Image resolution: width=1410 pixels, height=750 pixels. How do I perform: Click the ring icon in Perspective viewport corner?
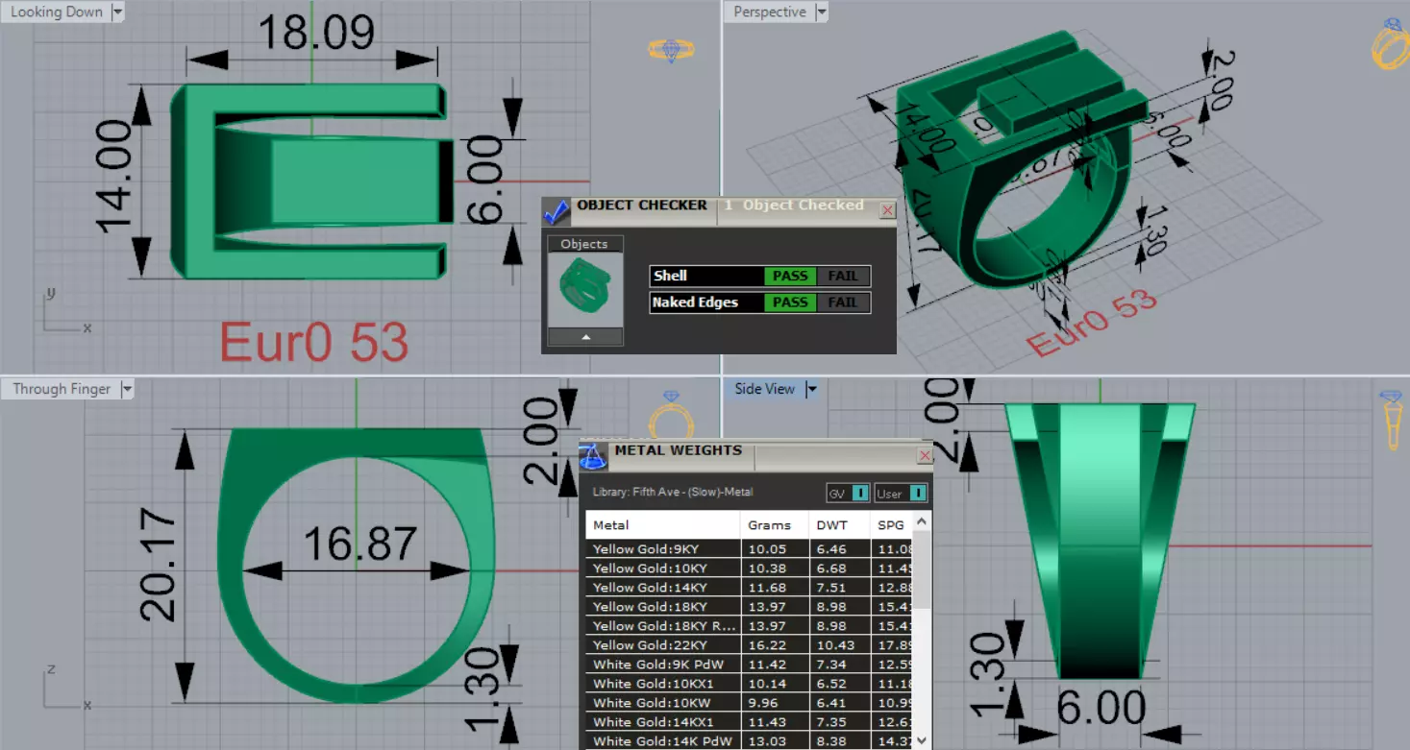coord(1390,45)
